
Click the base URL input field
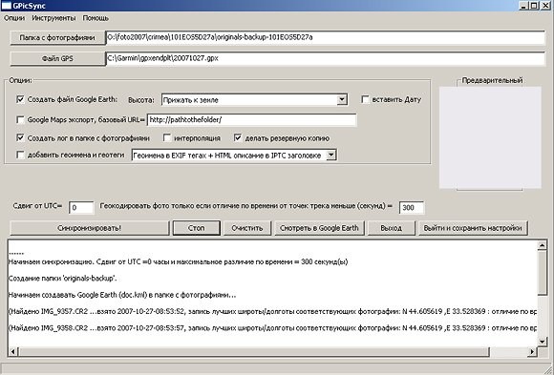click(251, 119)
